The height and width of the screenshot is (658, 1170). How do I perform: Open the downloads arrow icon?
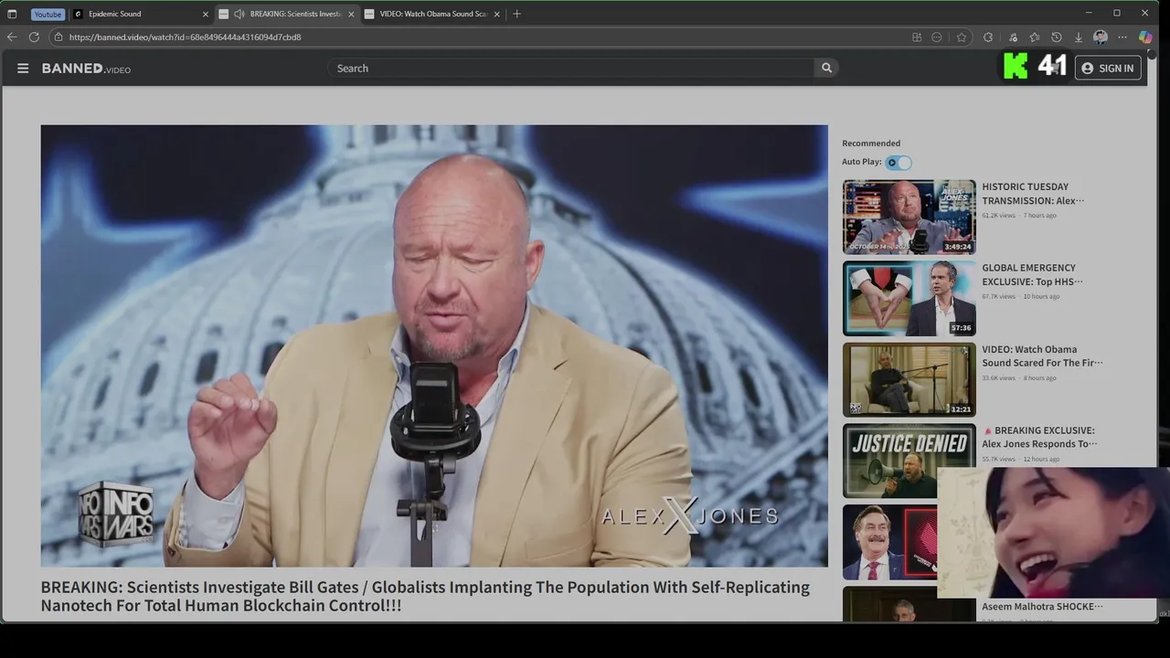tap(1079, 37)
